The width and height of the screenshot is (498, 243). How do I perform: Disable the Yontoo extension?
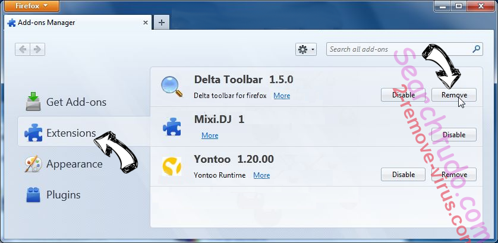(404, 175)
